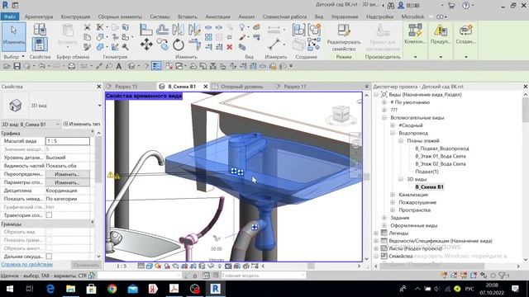The image size is (529, 297).
Task: Click the Join geometry tool in Геометрия panel
Action: coord(100,47)
